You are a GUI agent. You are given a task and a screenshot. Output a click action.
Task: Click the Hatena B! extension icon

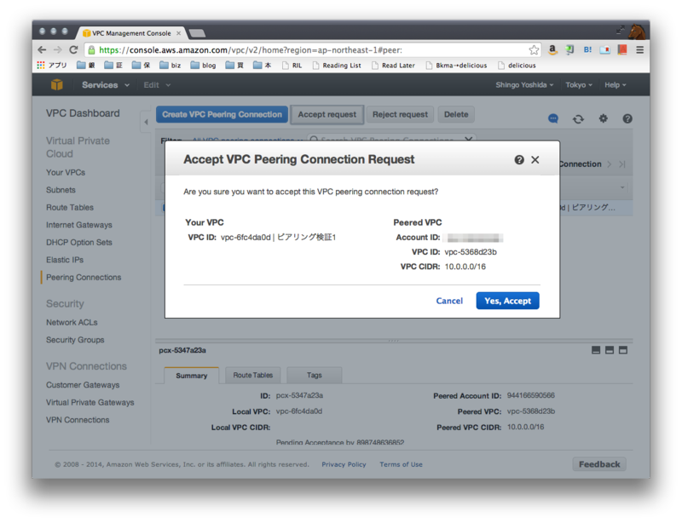click(x=587, y=50)
